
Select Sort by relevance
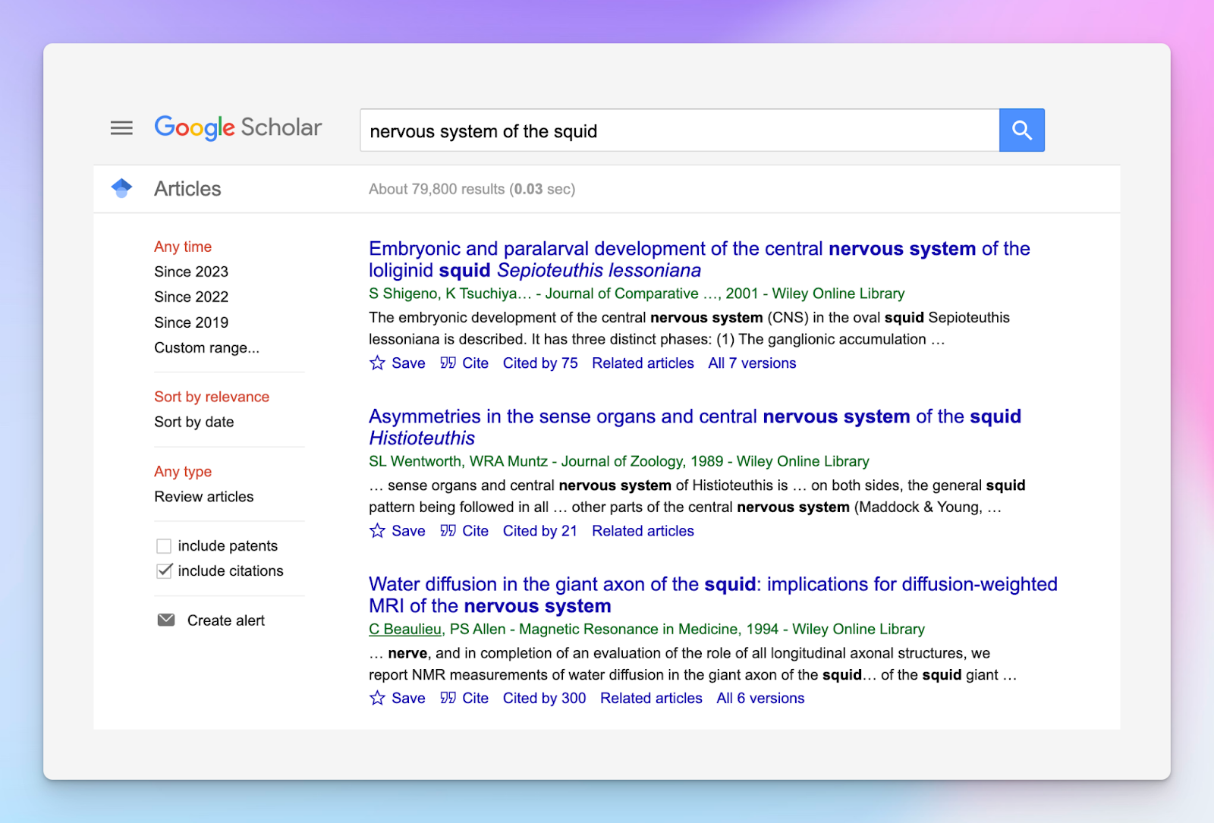(212, 397)
